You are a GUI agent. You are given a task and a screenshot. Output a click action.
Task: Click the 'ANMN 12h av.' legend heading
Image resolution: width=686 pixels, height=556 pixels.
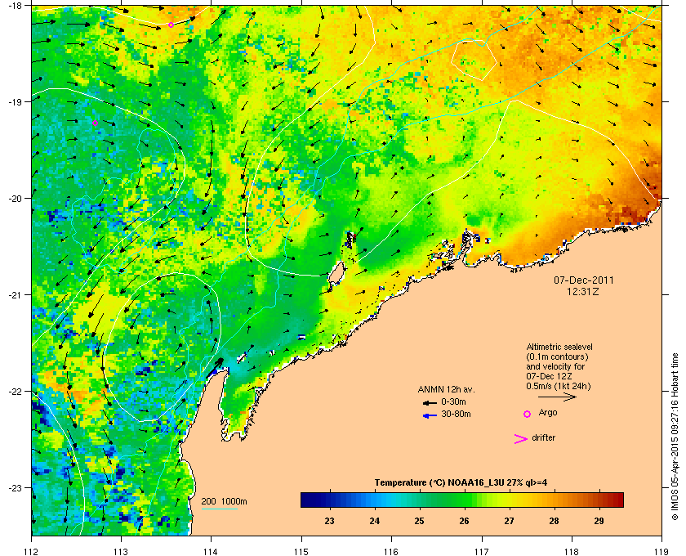click(446, 389)
